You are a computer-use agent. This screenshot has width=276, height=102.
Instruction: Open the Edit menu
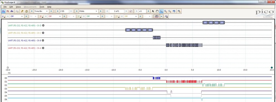coord(11,7)
